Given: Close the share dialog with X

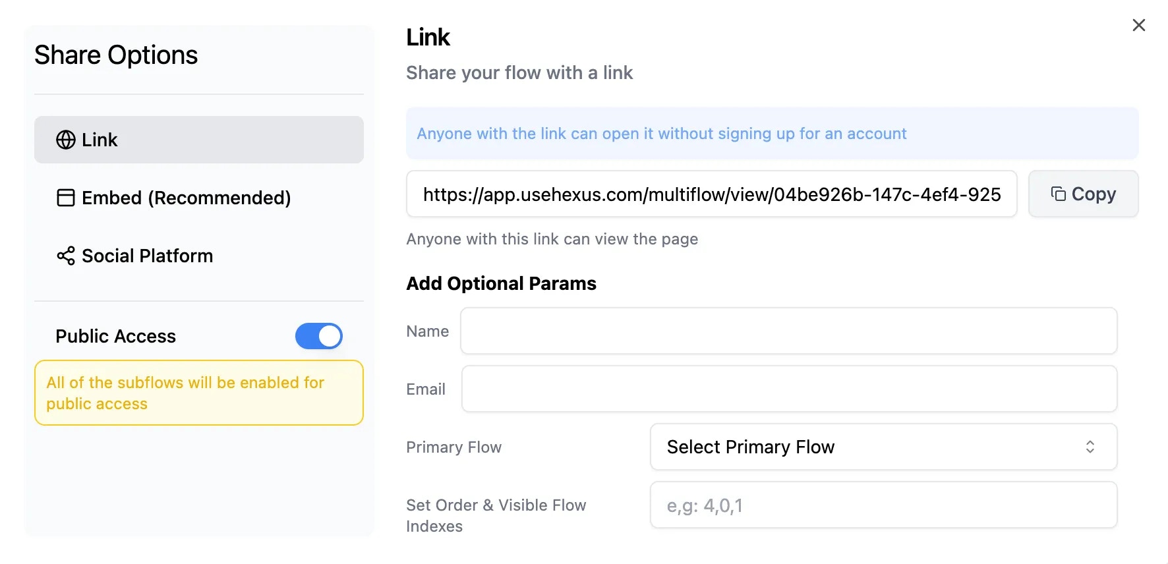Looking at the screenshot, I should click(x=1139, y=25).
